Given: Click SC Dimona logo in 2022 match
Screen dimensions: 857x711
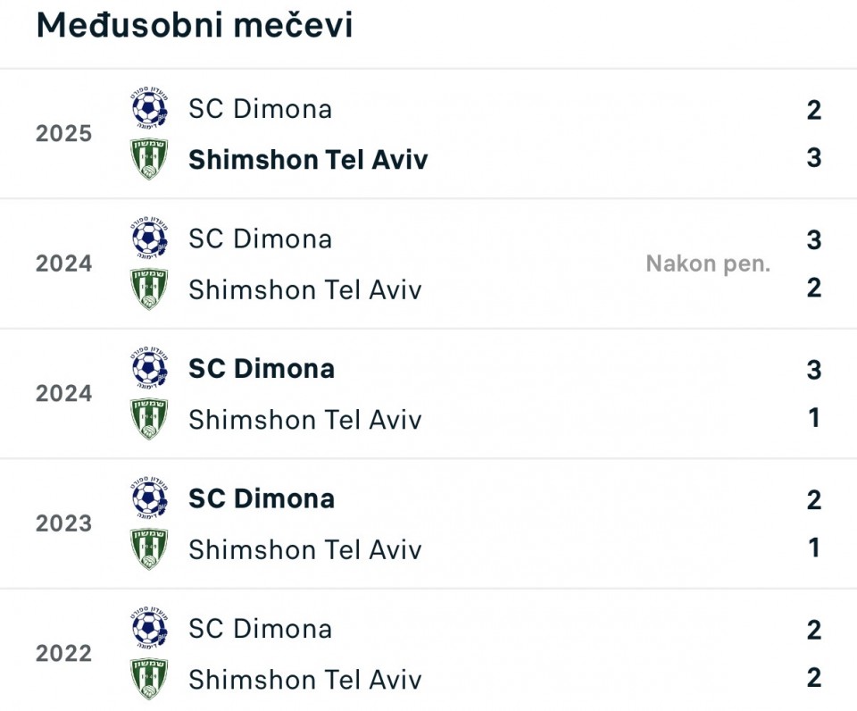Looking at the screenshot, I should click(x=149, y=629).
